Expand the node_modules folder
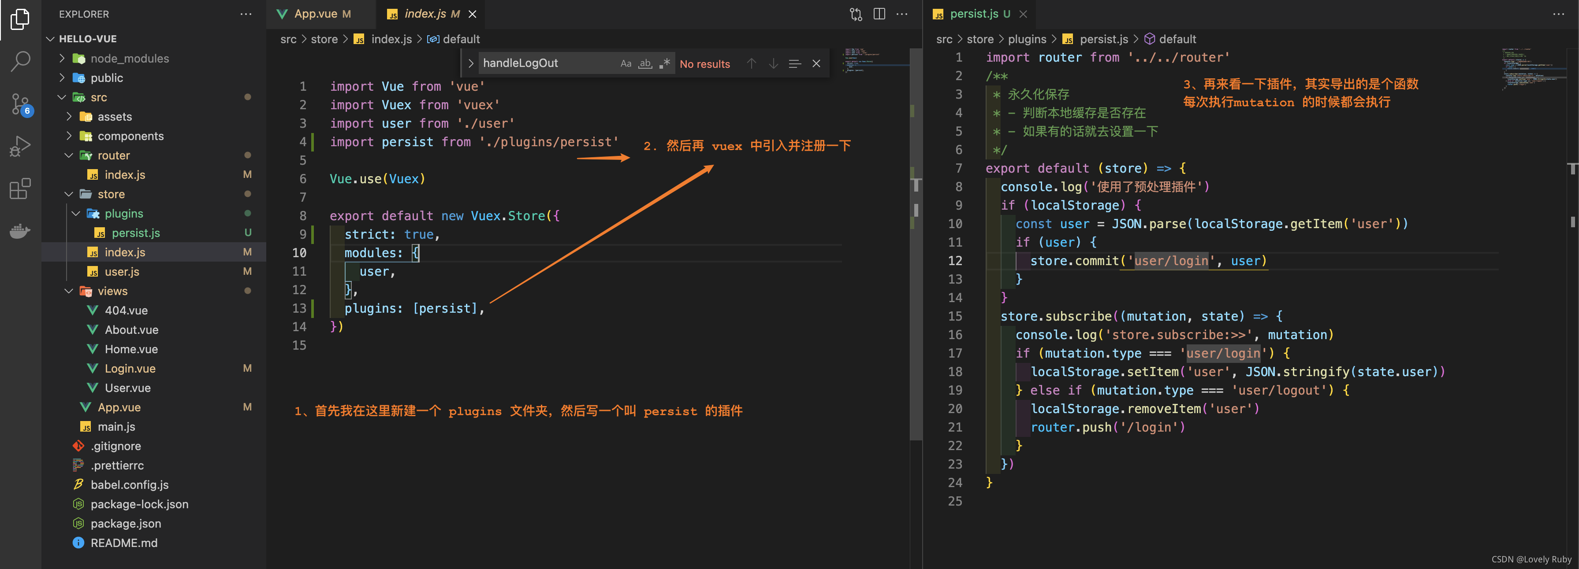The image size is (1579, 569). [129, 59]
